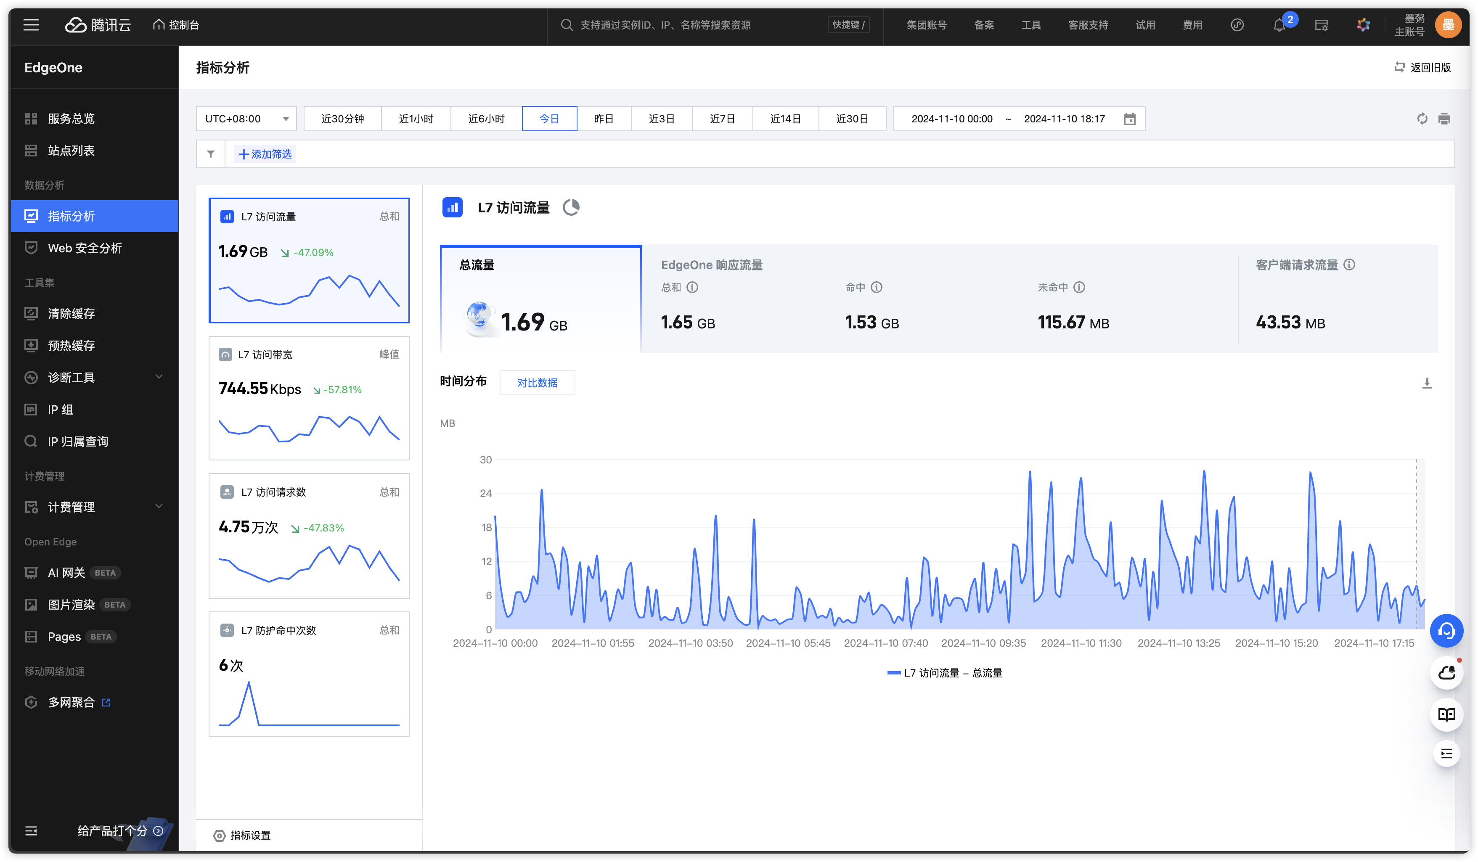The width and height of the screenshot is (1478, 862).
Task: Switch to pie chart view icon
Action: [x=571, y=207]
